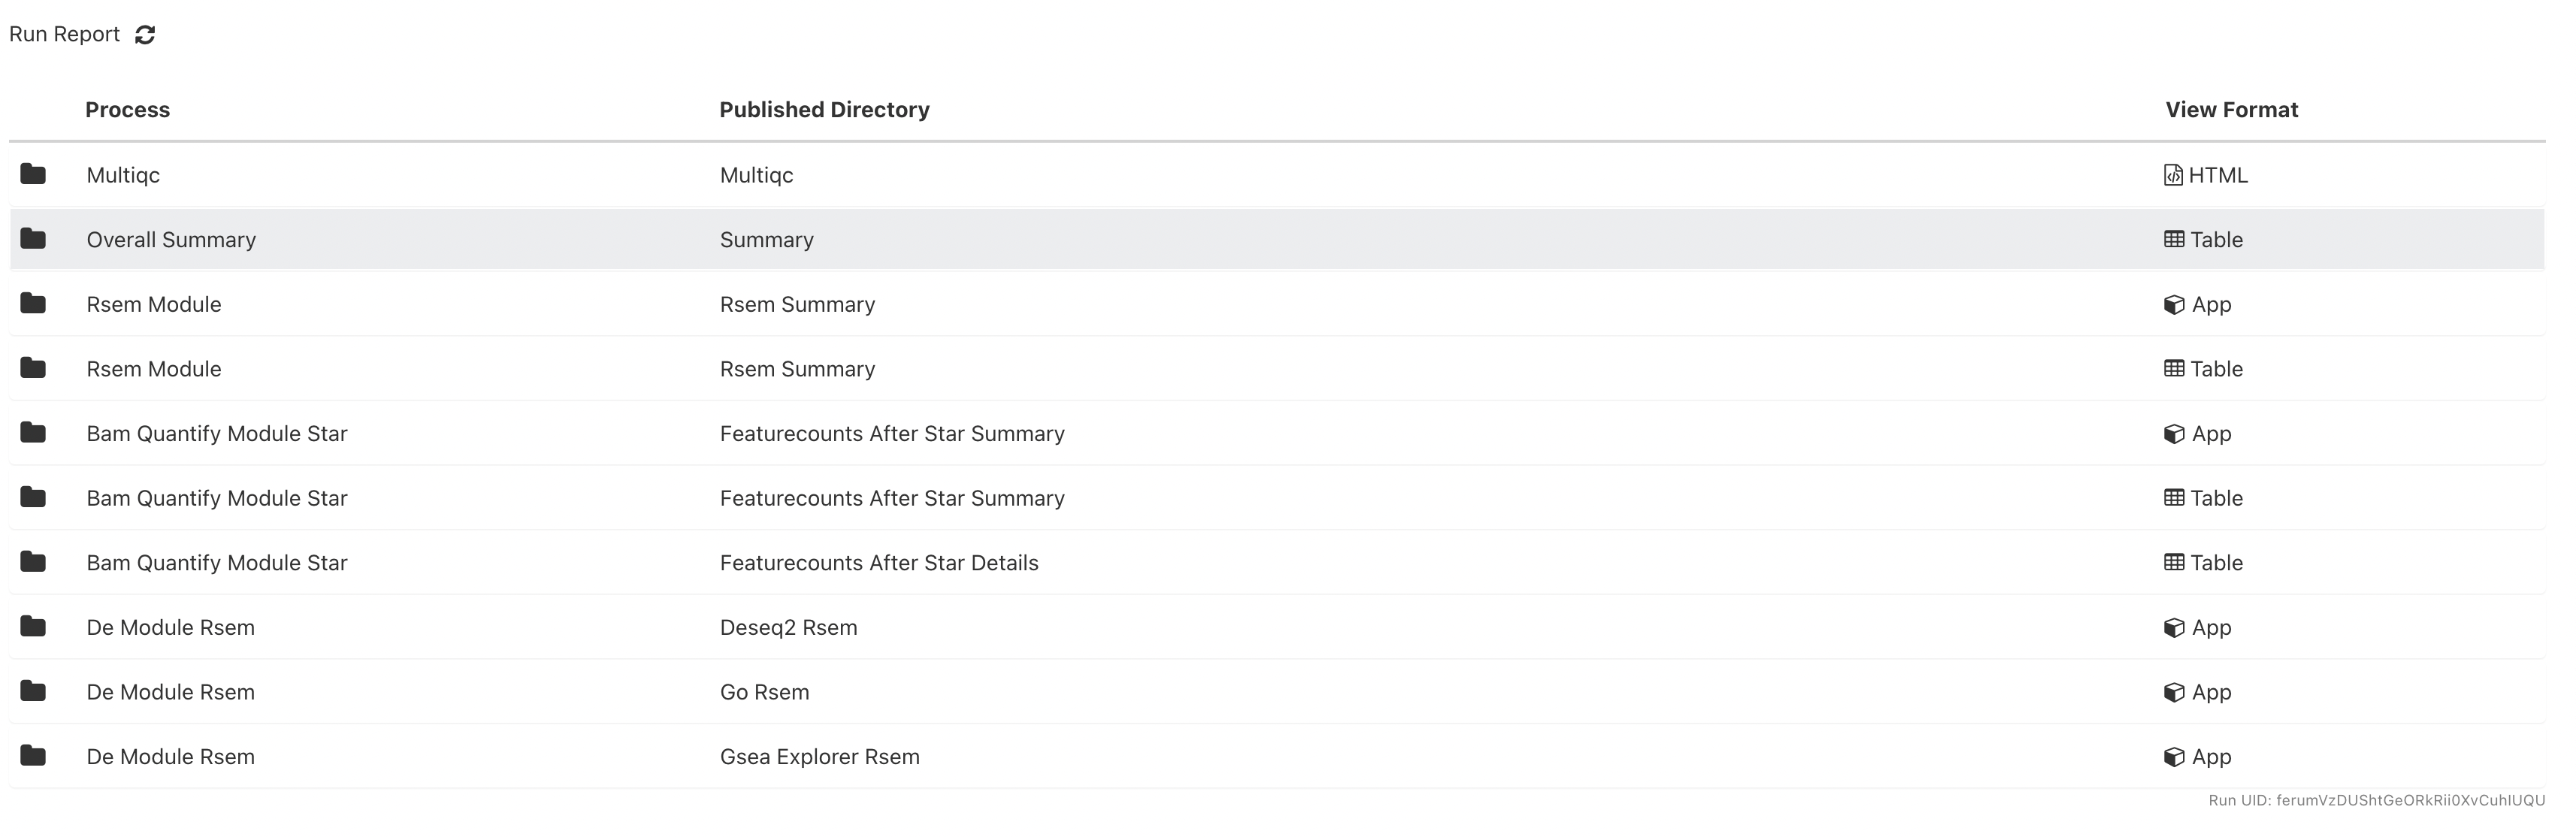This screenshot has width=2576, height=837.
Task: Click the View Format column header
Action: 2231,110
